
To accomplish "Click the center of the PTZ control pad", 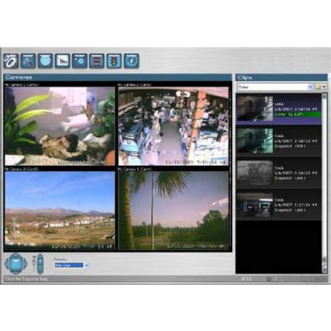I will point(16,264).
